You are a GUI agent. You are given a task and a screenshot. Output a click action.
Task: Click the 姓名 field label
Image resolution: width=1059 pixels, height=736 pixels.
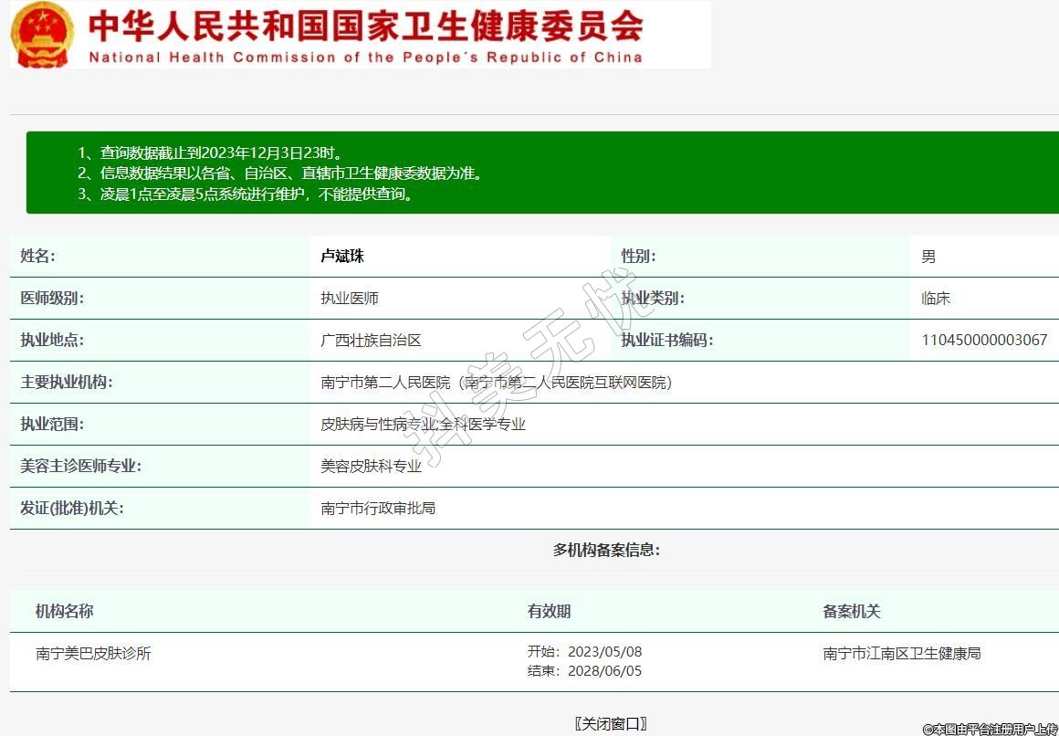[x=38, y=257]
